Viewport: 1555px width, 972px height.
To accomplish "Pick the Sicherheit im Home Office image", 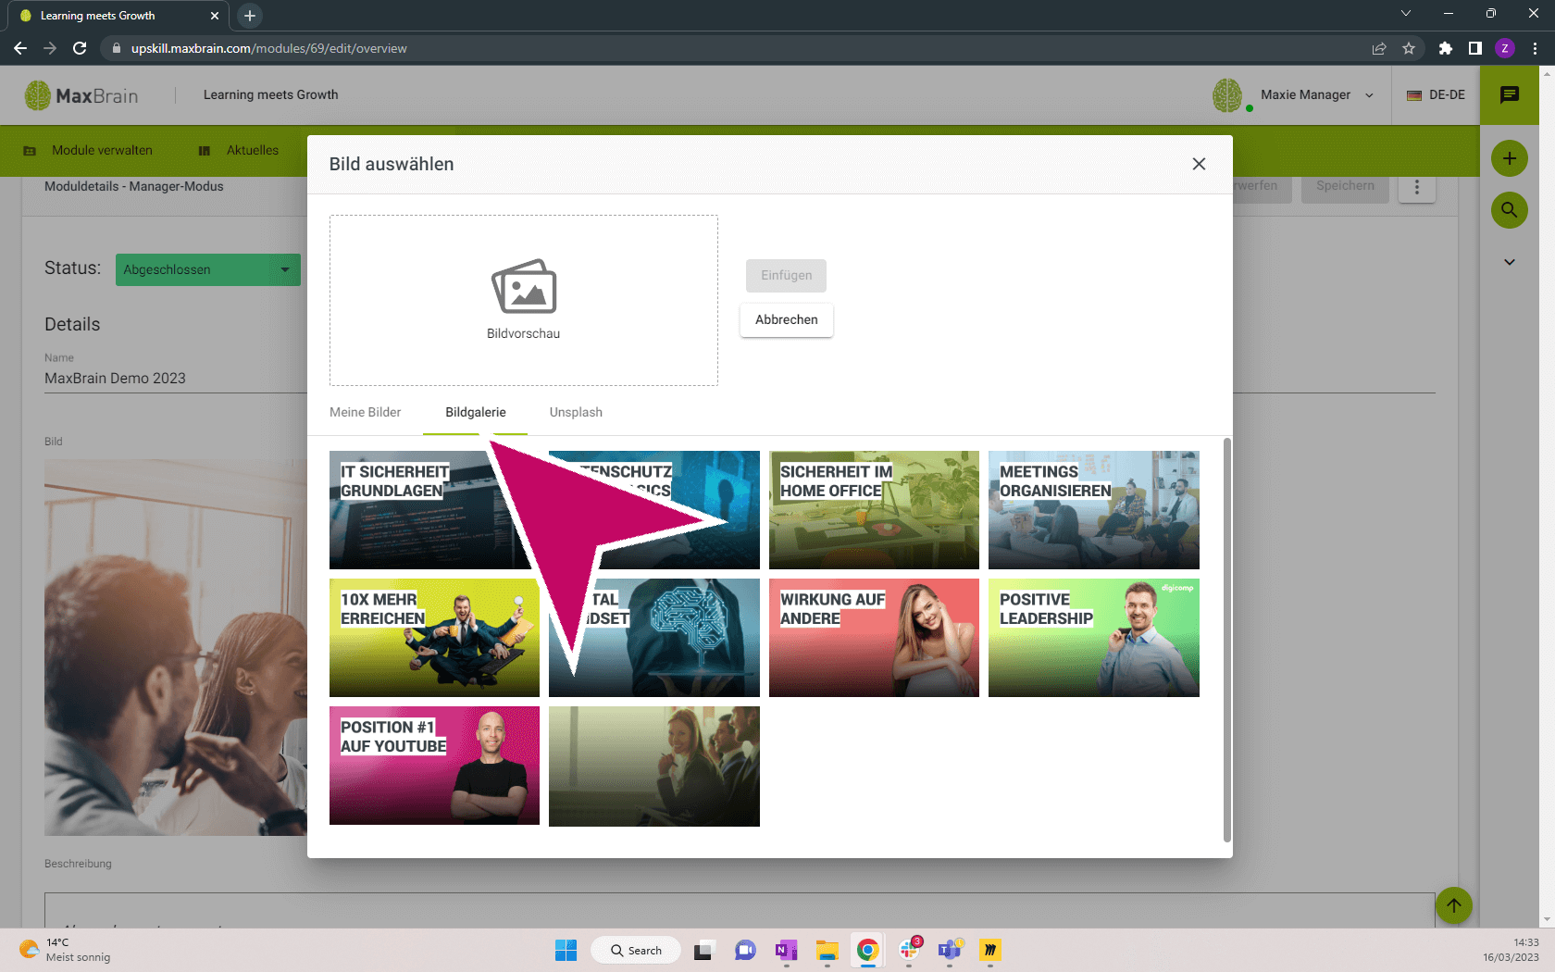I will 874,510.
